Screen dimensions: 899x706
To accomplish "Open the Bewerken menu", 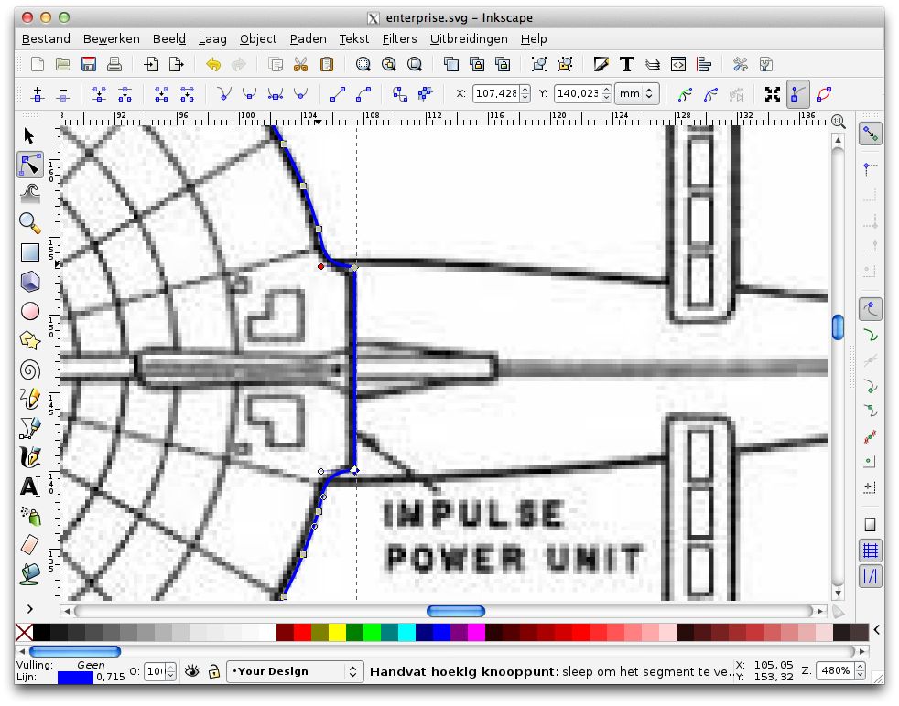I will [111, 39].
